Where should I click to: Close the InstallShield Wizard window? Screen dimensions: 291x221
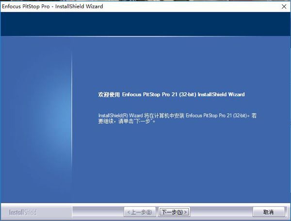coord(284,6)
